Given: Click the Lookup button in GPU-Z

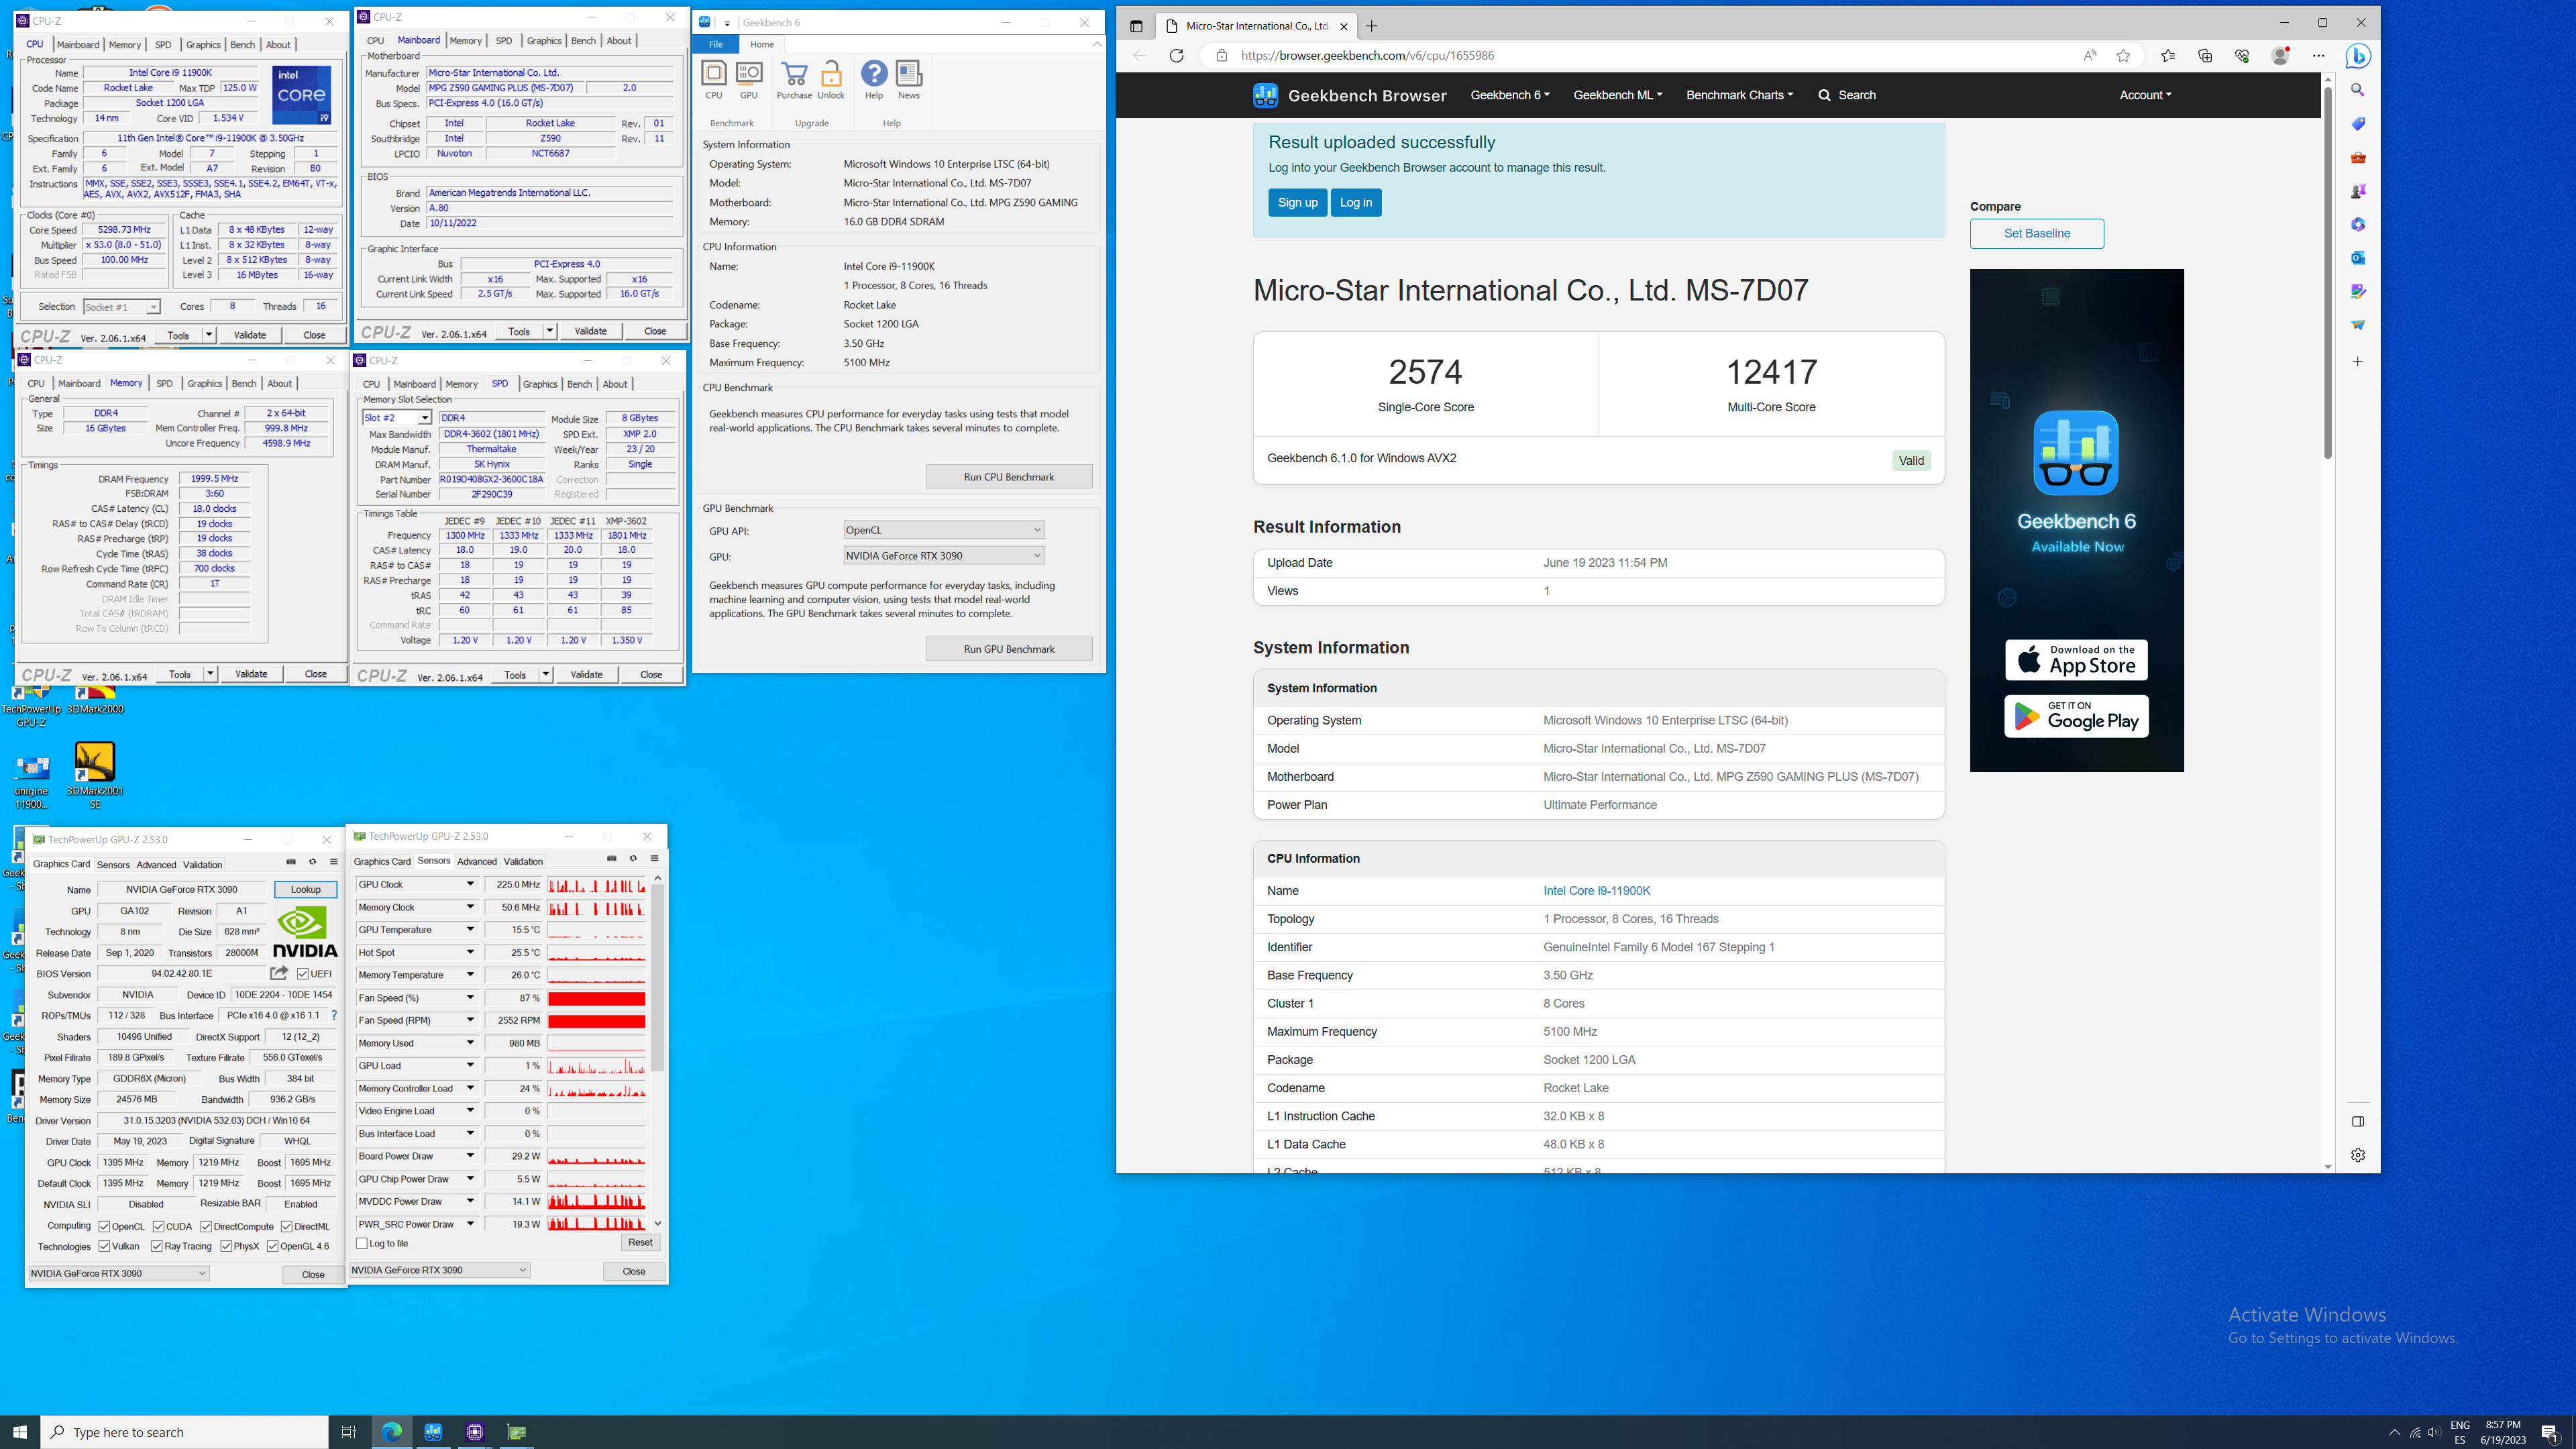Looking at the screenshot, I should click(305, 890).
